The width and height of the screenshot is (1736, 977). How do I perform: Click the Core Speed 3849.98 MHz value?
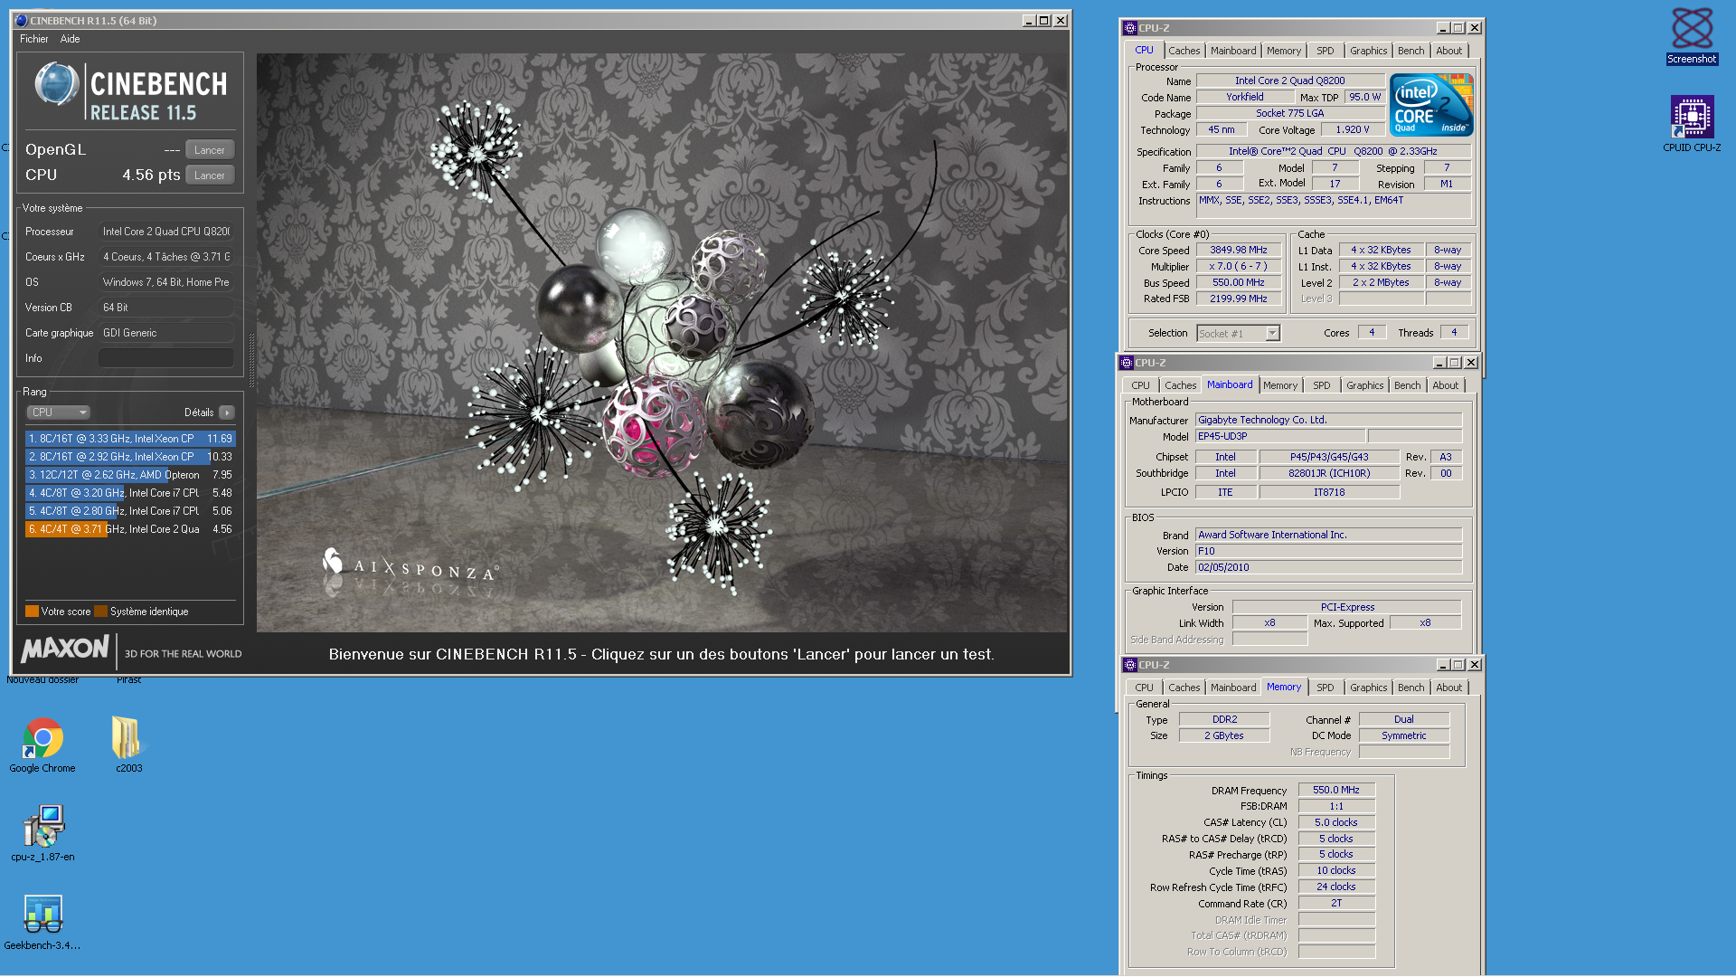click(1238, 250)
